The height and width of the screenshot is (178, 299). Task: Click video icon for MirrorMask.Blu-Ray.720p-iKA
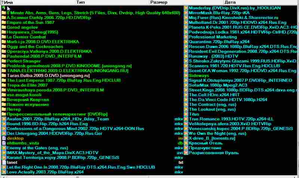(x=186, y=13)
